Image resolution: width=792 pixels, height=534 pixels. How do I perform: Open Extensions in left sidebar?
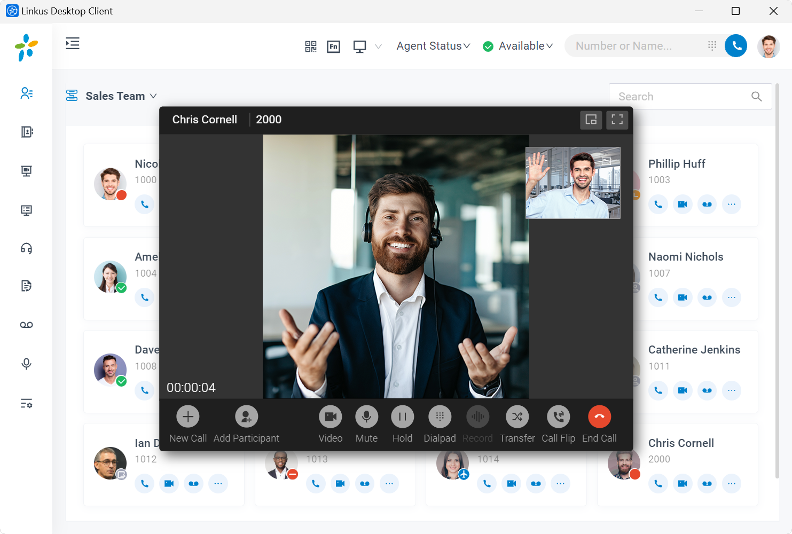(27, 93)
